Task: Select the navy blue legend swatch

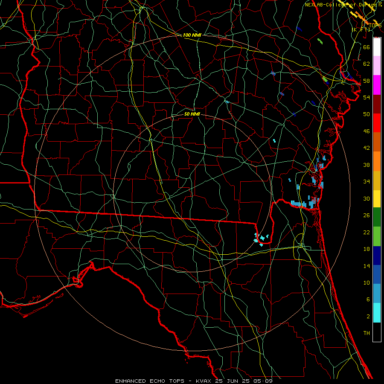Action: pos(377,256)
